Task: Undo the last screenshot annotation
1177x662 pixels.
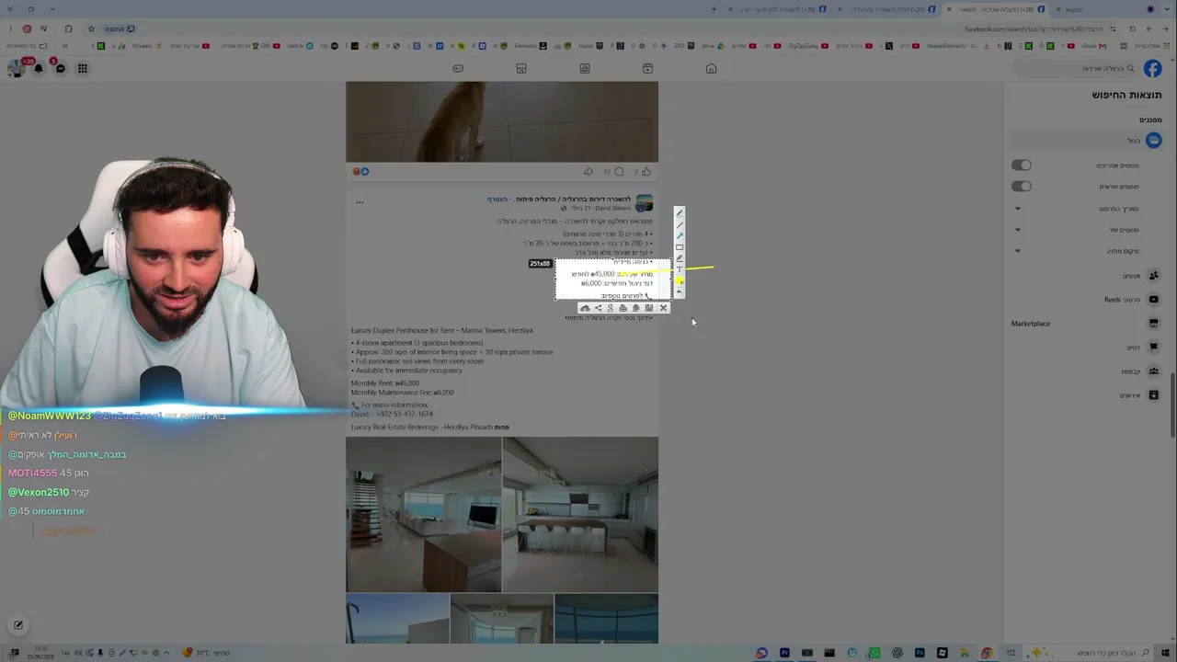Action: pos(680,292)
